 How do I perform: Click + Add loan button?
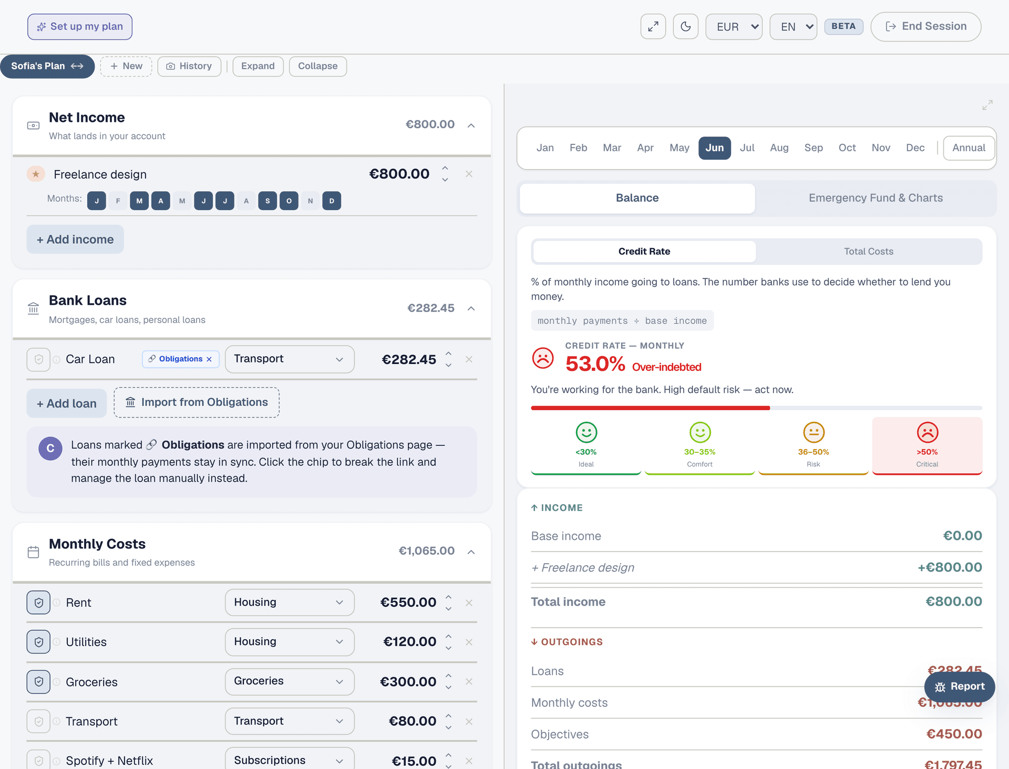point(67,403)
